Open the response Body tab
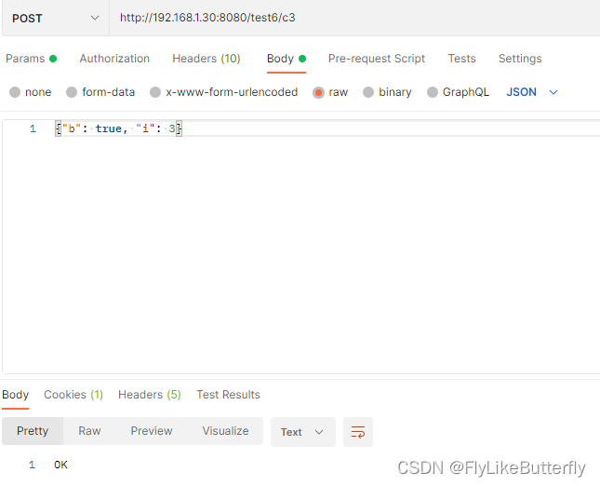600x486 pixels. tap(15, 395)
